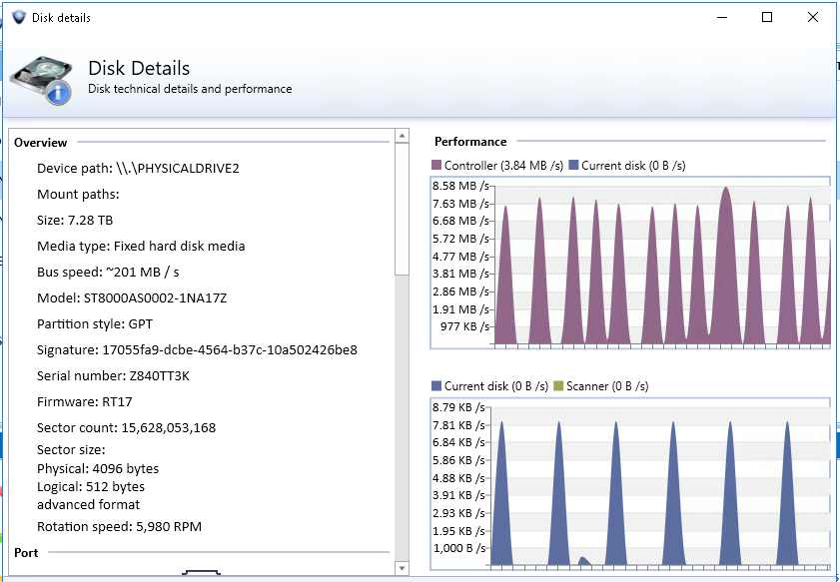Click the shield app icon in title bar
Viewport: 840px width, 582px height.
tap(19, 17)
